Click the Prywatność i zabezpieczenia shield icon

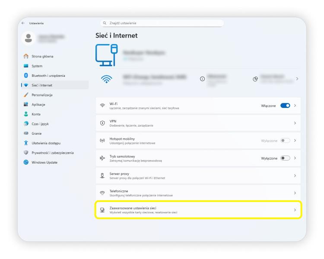(x=26, y=153)
